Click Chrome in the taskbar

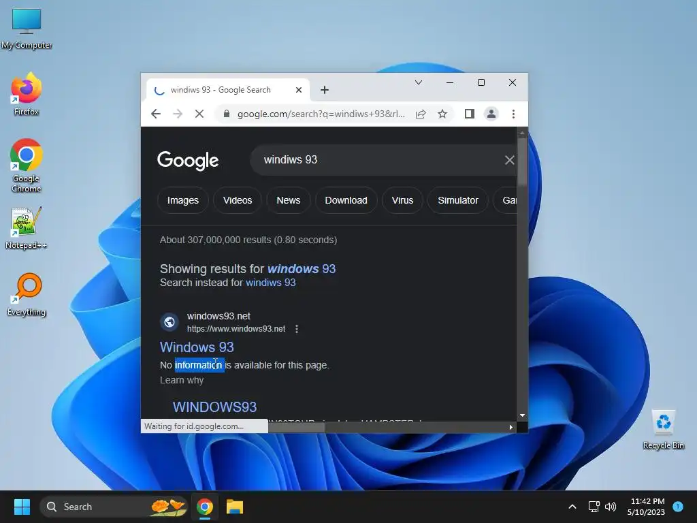pyautogui.click(x=204, y=507)
